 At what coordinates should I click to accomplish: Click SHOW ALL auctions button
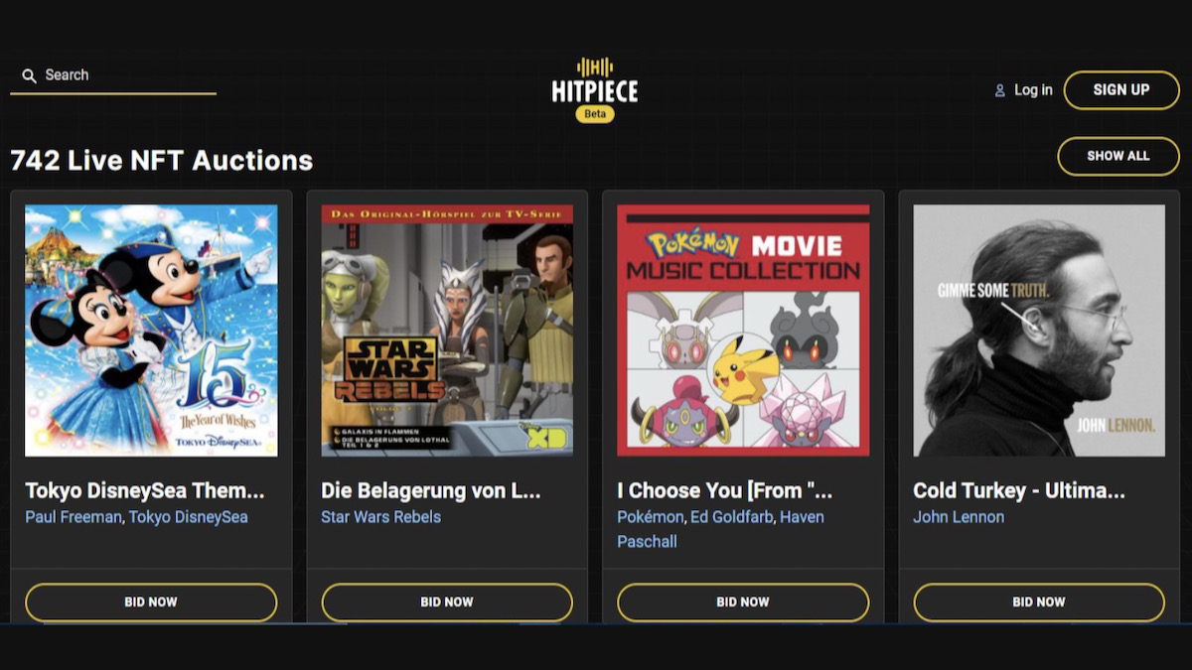click(x=1118, y=156)
